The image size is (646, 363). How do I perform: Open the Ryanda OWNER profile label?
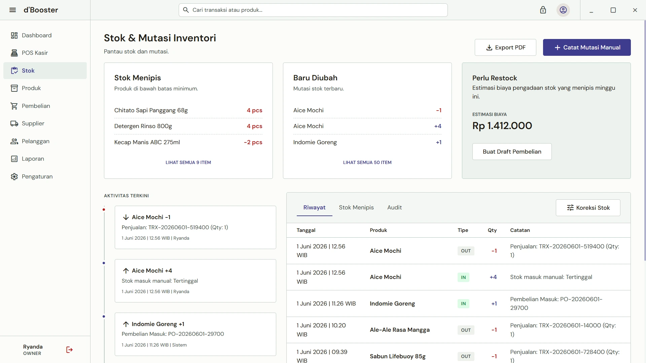(x=33, y=350)
